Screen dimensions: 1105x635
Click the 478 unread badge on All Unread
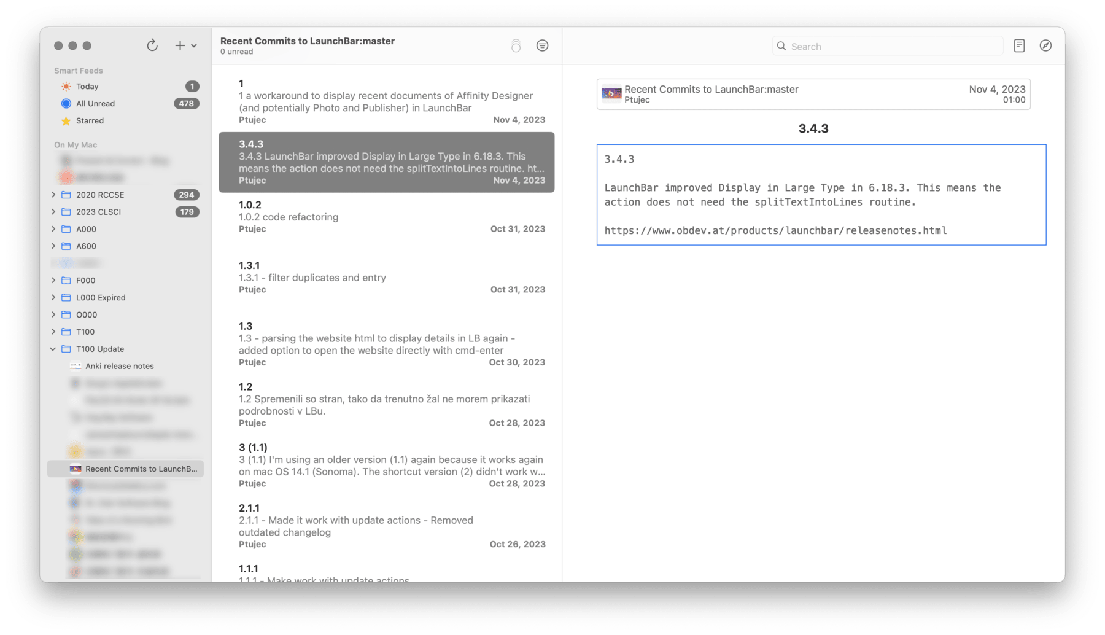[x=187, y=104]
